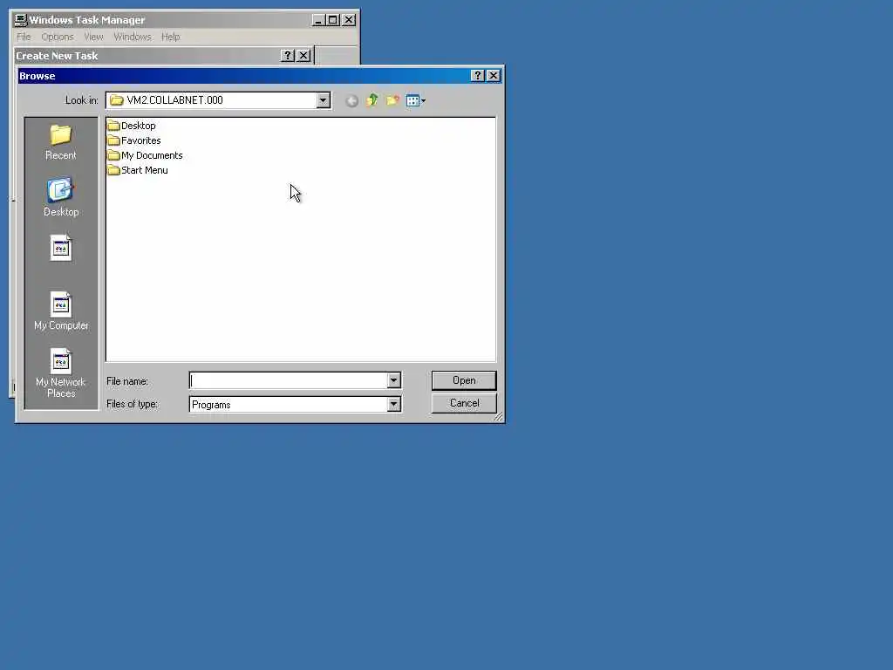Click the Task Manager title bar icon
893x670 pixels.
(x=21, y=20)
